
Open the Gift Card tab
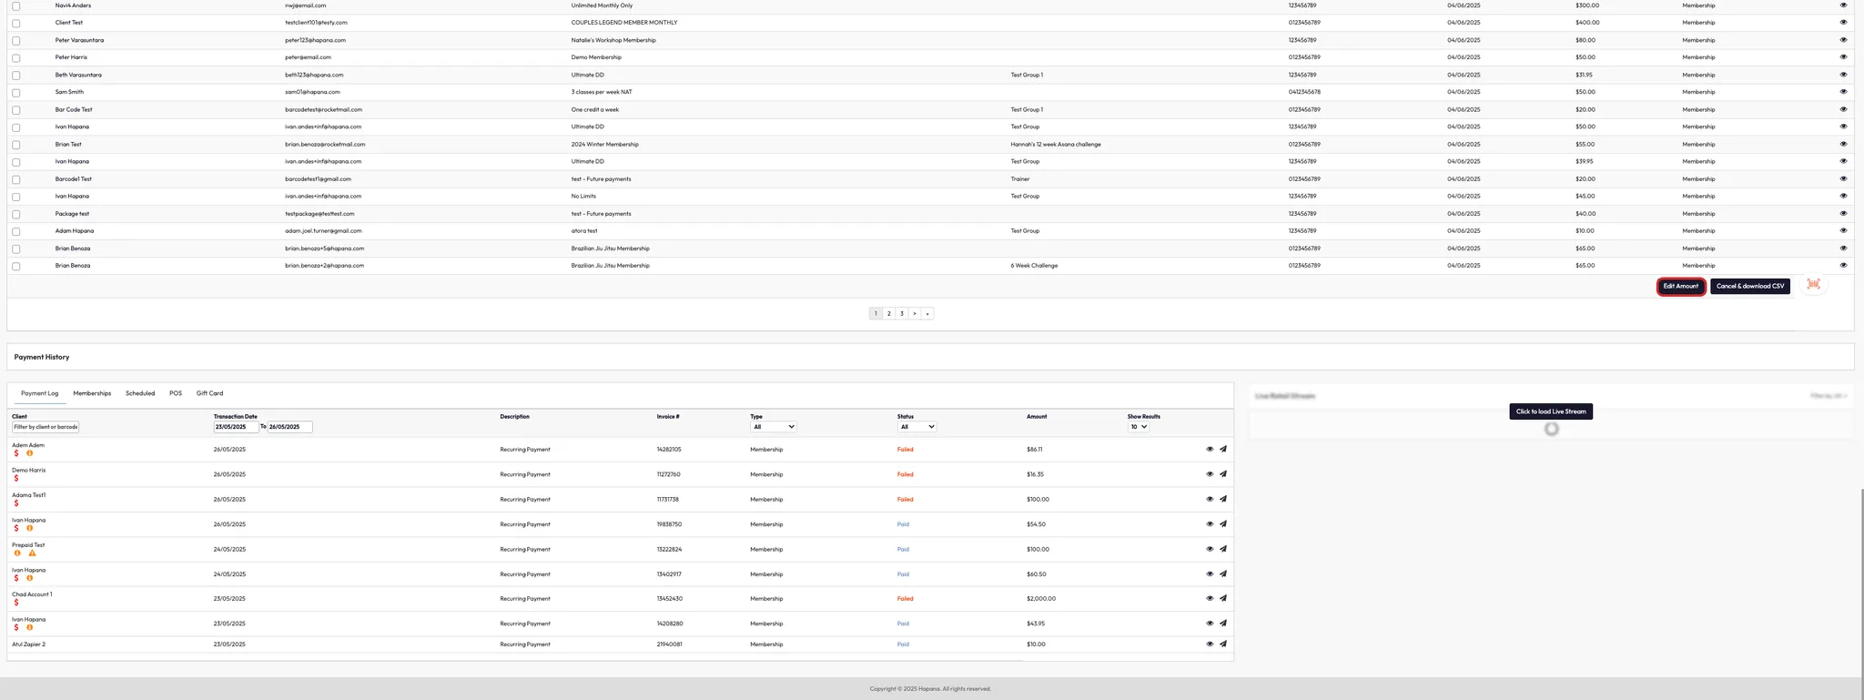tap(209, 393)
